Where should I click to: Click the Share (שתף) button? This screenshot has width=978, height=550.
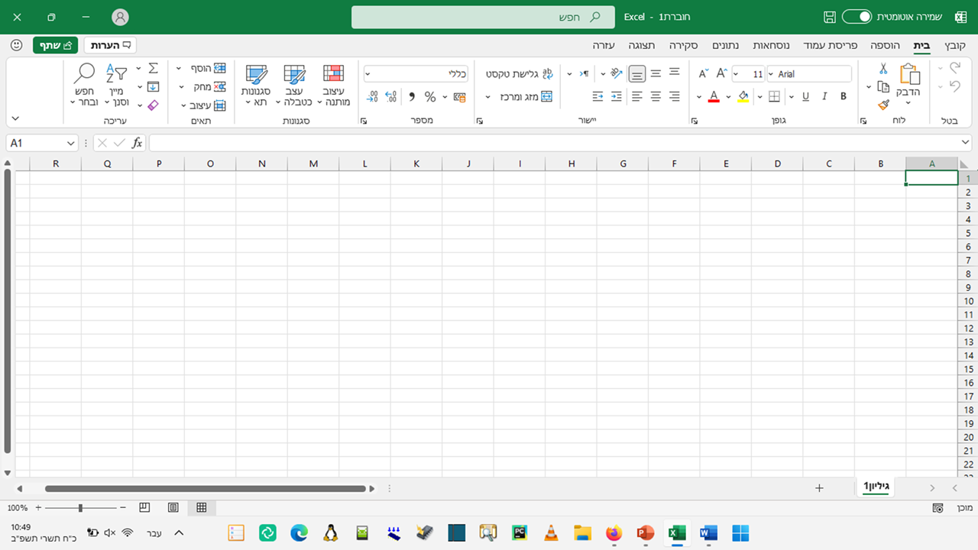tap(55, 45)
